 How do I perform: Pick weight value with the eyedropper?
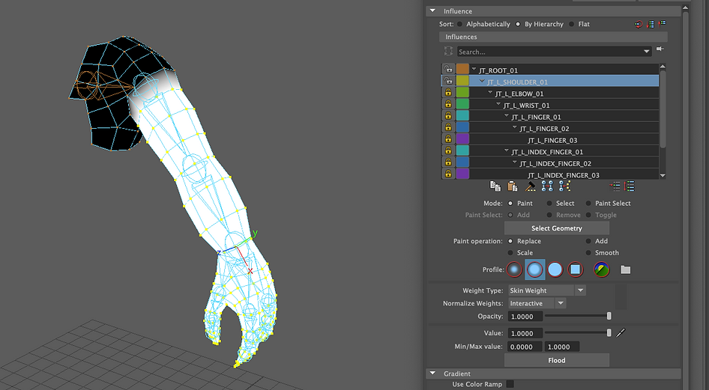click(621, 332)
